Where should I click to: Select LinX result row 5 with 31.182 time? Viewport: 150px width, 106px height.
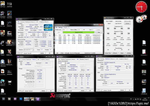point(78,43)
